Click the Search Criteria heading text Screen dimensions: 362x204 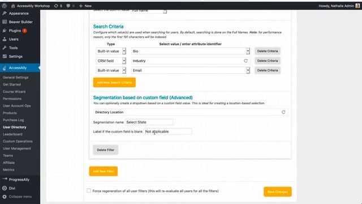[x=108, y=27]
